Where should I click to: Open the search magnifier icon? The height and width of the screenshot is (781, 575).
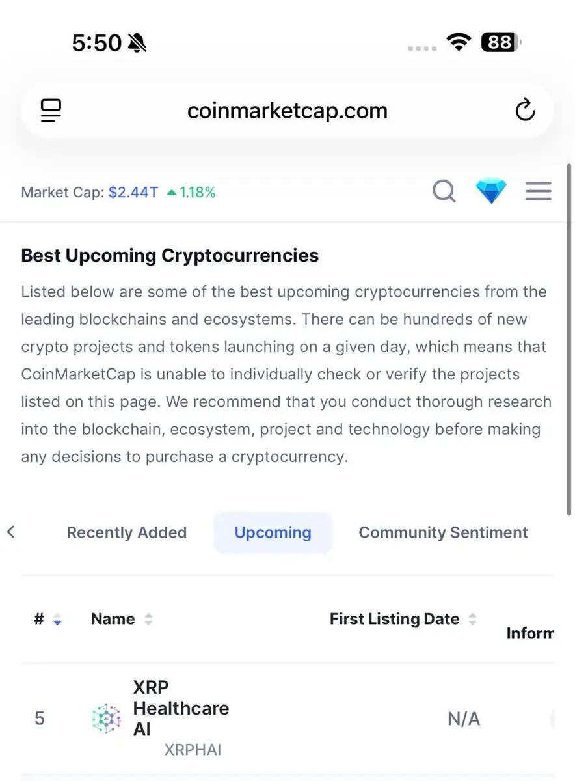(444, 191)
